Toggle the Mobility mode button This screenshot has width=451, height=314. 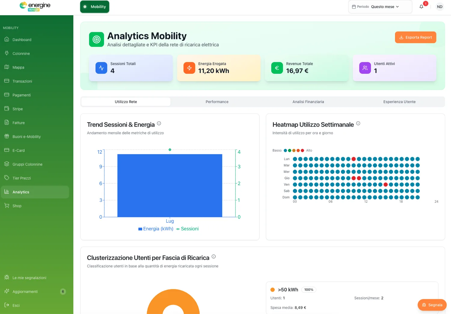[95, 7]
